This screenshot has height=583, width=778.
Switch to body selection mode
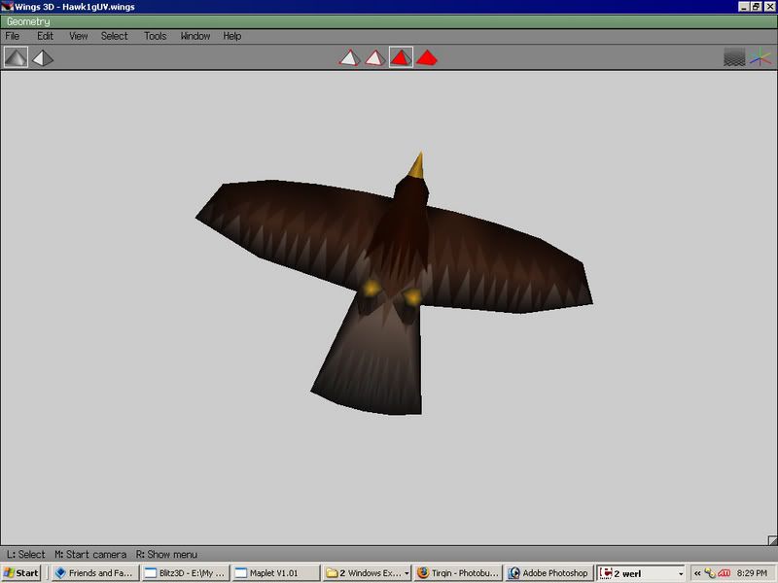[x=427, y=57]
